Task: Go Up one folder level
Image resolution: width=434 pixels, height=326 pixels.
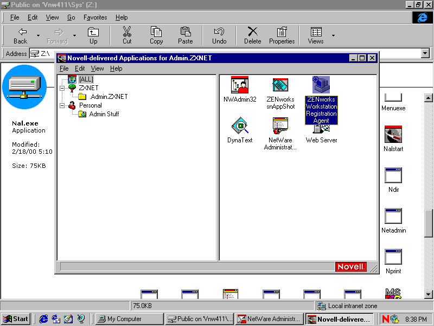Action: tap(93, 35)
